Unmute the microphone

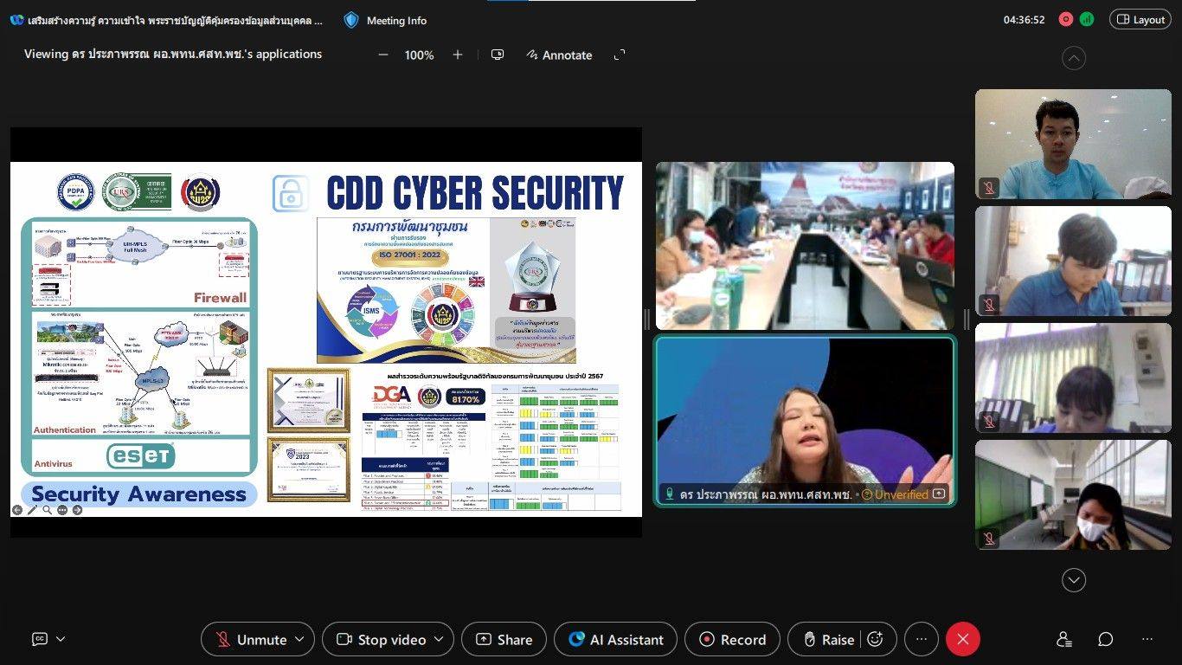click(251, 639)
